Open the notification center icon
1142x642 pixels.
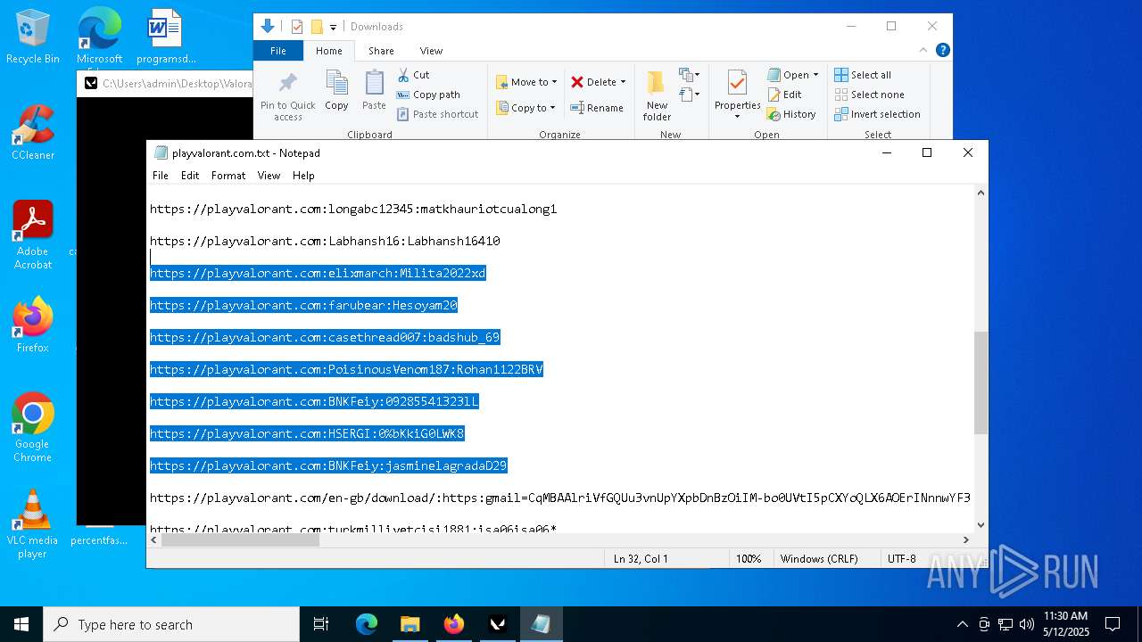(1113, 624)
